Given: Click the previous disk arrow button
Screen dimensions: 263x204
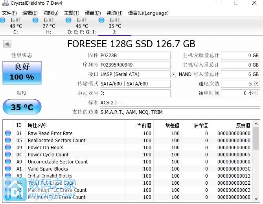Looking at the screenshot, I should [7, 44].
